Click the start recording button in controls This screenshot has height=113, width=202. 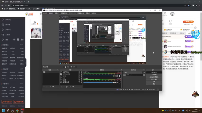[x=154, y=75]
